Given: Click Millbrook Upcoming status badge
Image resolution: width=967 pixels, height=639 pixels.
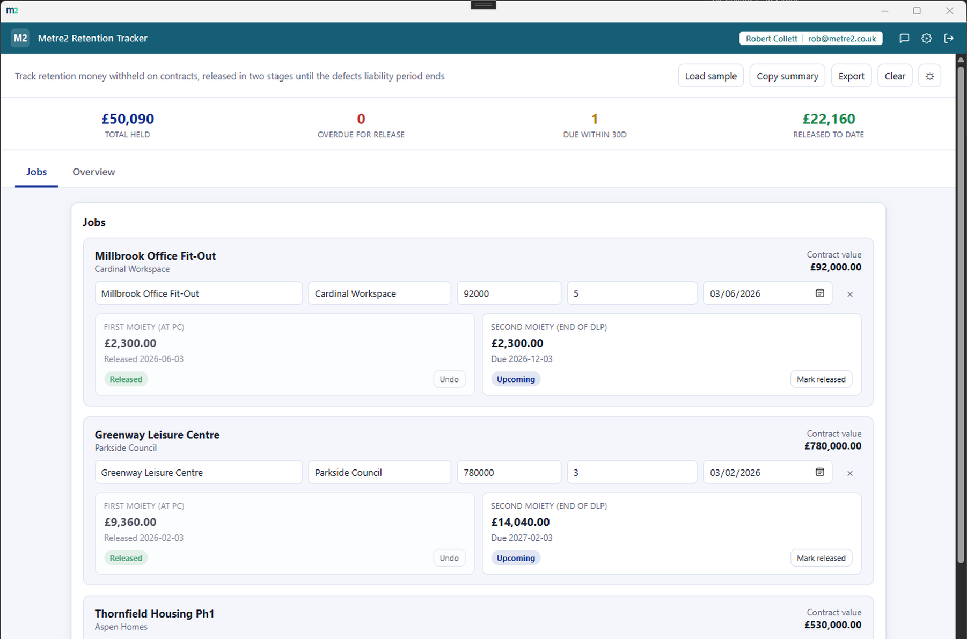Looking at the screenshot, I should (516, 379).
